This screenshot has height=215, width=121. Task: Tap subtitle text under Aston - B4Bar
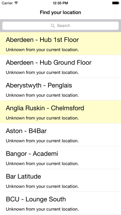click(42, 141)
